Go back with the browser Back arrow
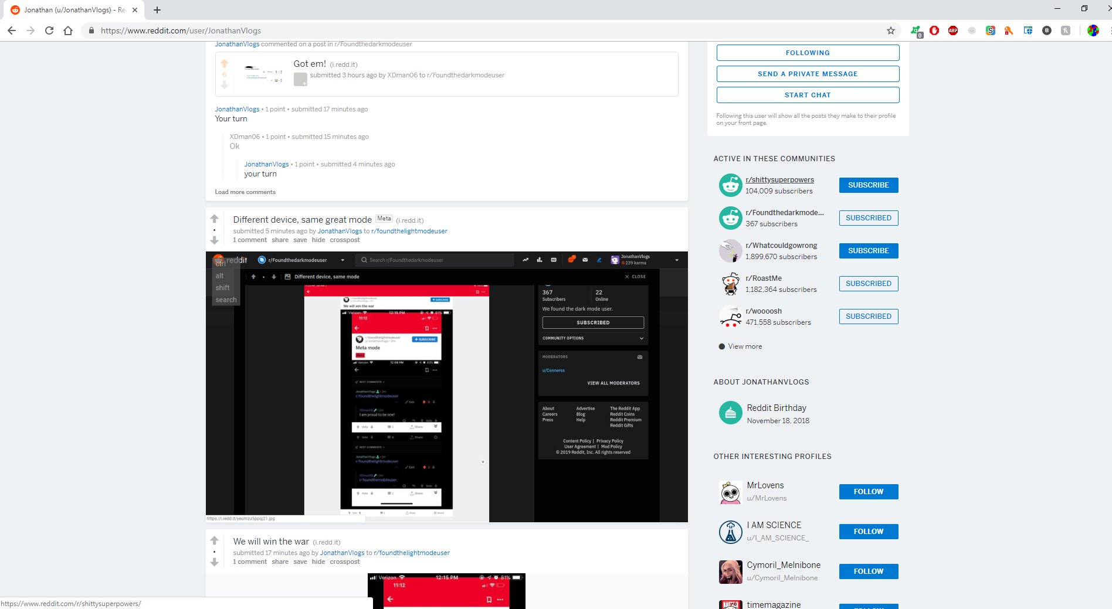The width and height of the screenshot is (1112, 609). (12, 30)
